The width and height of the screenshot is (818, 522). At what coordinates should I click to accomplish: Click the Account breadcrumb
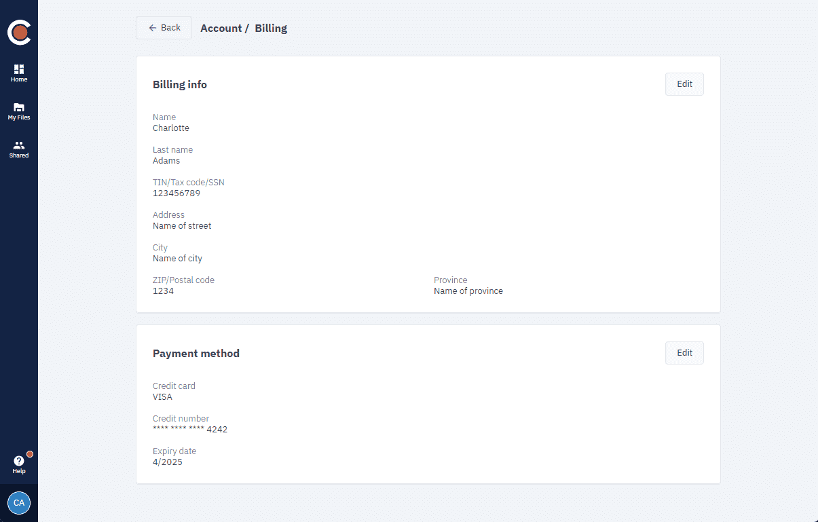221,29
